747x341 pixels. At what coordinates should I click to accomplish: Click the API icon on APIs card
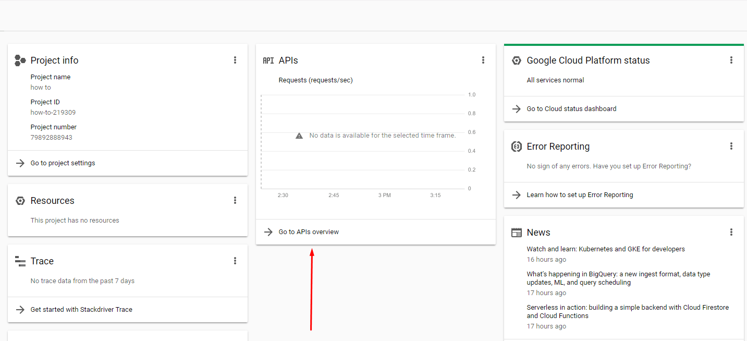coord(268,60)
